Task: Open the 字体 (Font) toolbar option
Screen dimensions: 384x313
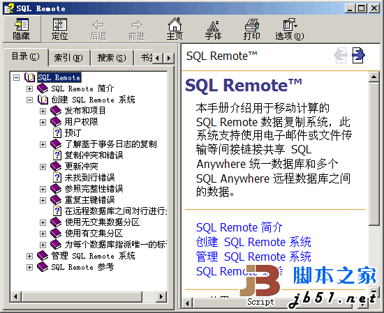Action: coord(213,30)
